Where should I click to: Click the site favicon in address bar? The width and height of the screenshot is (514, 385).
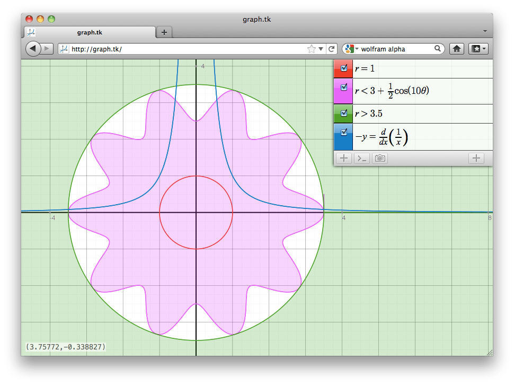[x=64, y=49]
